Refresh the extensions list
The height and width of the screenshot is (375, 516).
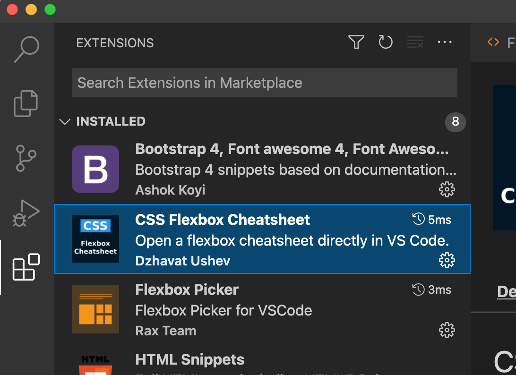pos(386,42)
